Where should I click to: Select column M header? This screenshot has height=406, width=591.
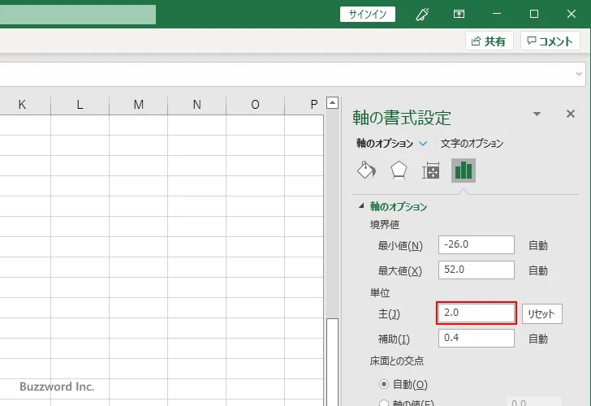click(x=138, y=105)
